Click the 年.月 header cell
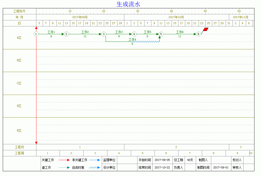This screenshot has width=261, height=176. (x=19, y=17)
